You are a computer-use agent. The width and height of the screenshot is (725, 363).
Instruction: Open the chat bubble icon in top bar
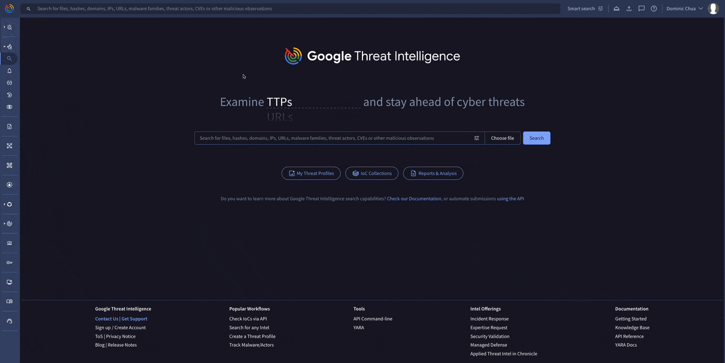tap(641, 8)
